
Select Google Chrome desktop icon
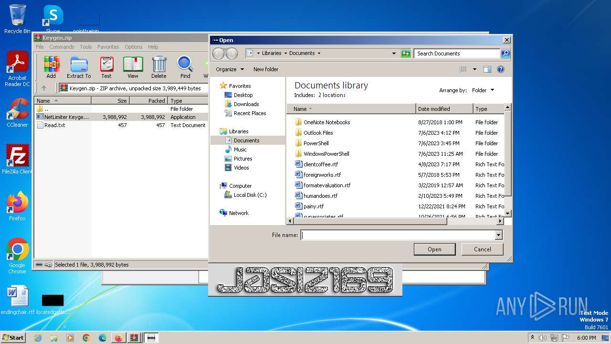click(x=17, y=256)
